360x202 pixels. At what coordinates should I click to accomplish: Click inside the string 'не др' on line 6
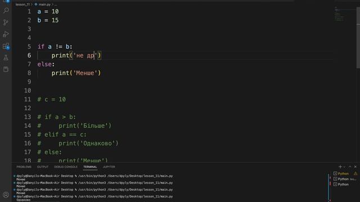85,56
